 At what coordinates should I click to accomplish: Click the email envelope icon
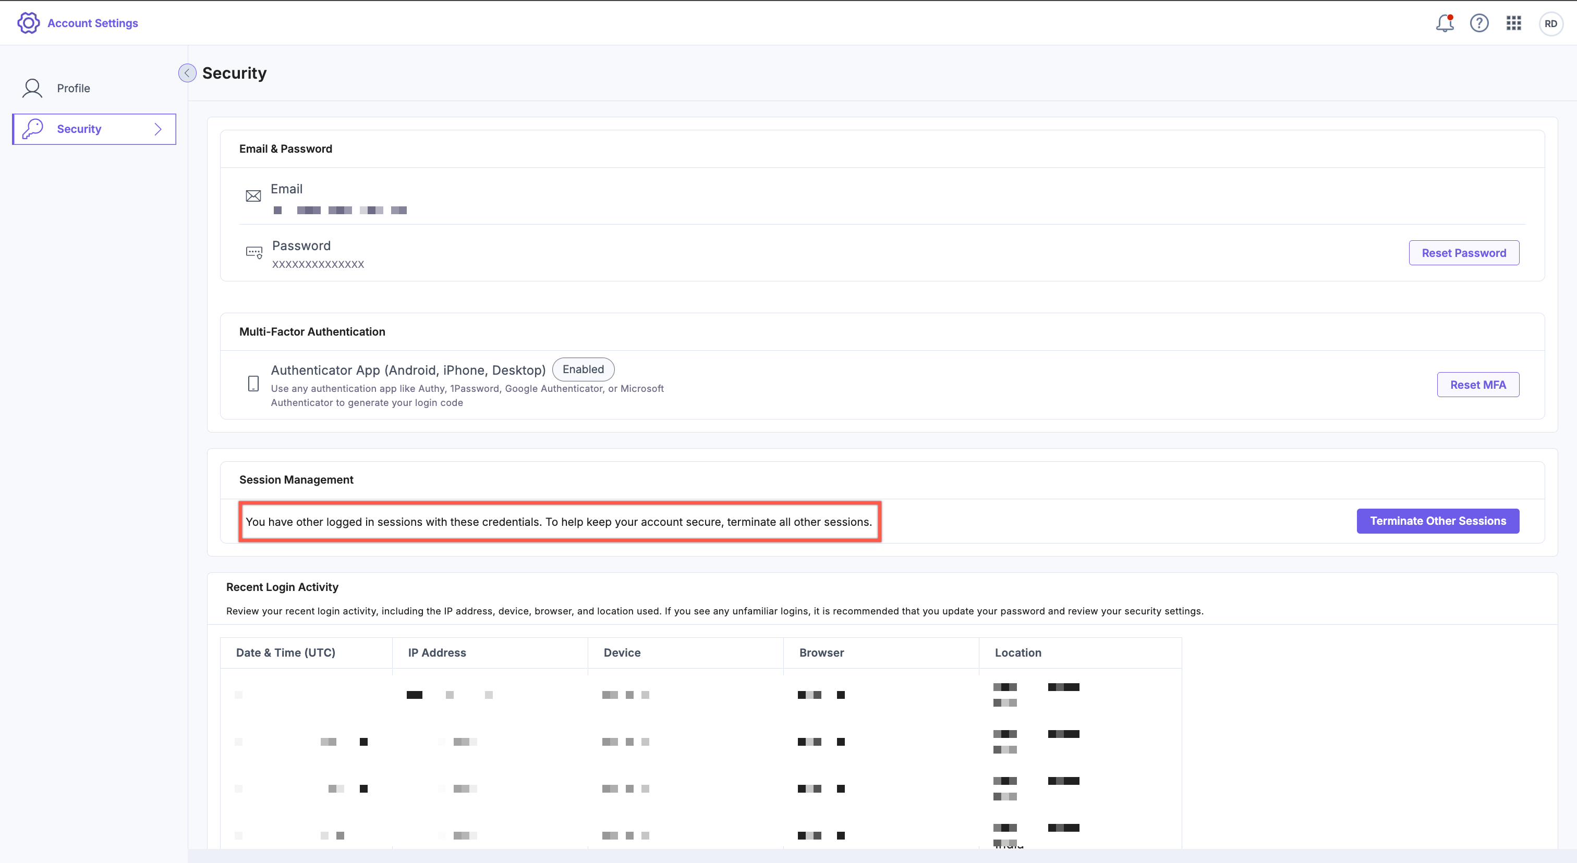click(x=253, y=196)
